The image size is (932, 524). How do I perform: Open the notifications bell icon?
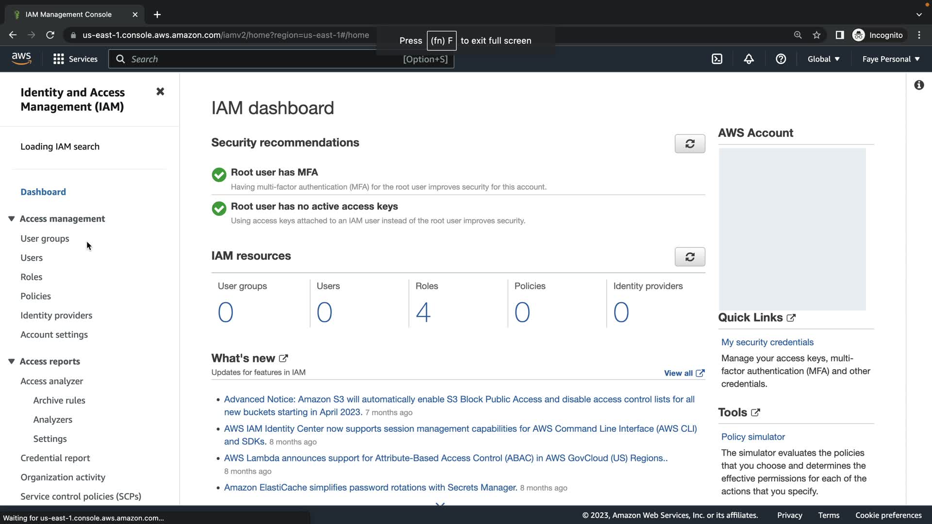(x=749, y=59)
